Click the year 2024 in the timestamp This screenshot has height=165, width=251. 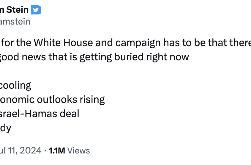[30, 151]
